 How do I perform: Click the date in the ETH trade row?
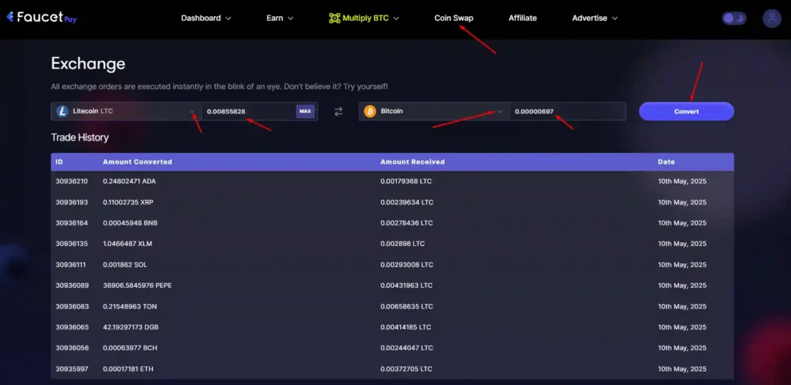pyautogui.click(x=682, y=369)
